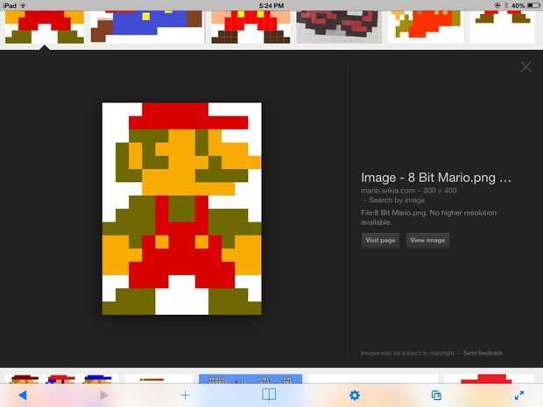
Task: Check the 40% battery indicator
Action: pos(525,5)
